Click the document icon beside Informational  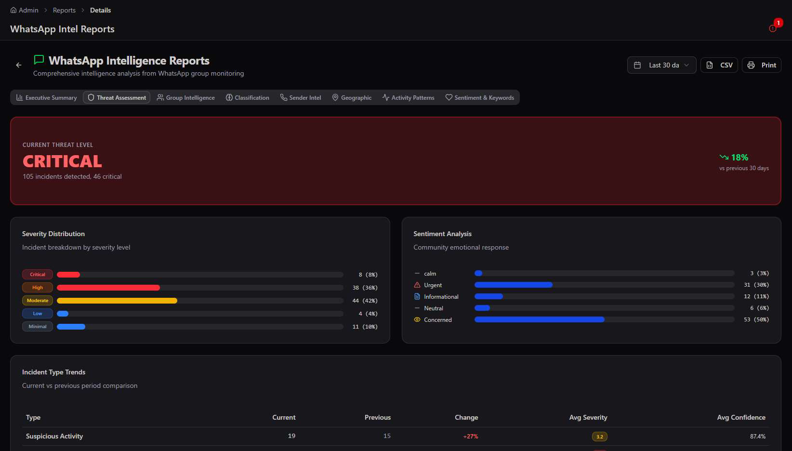click(417, 296)
